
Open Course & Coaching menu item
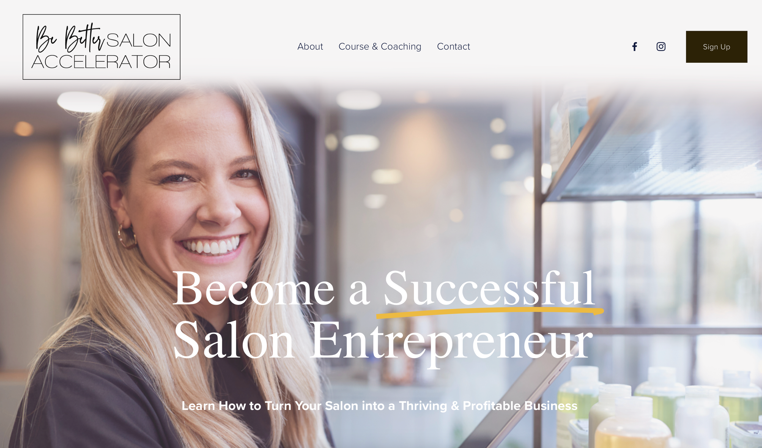point(380,47)
